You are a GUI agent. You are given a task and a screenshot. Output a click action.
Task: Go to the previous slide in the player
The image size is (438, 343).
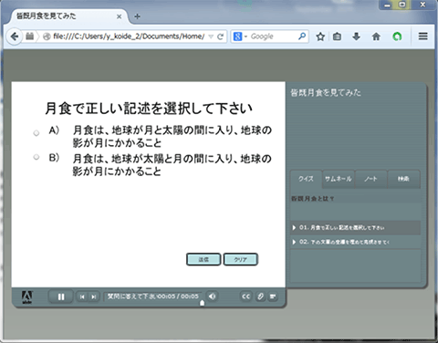[82, 296]
